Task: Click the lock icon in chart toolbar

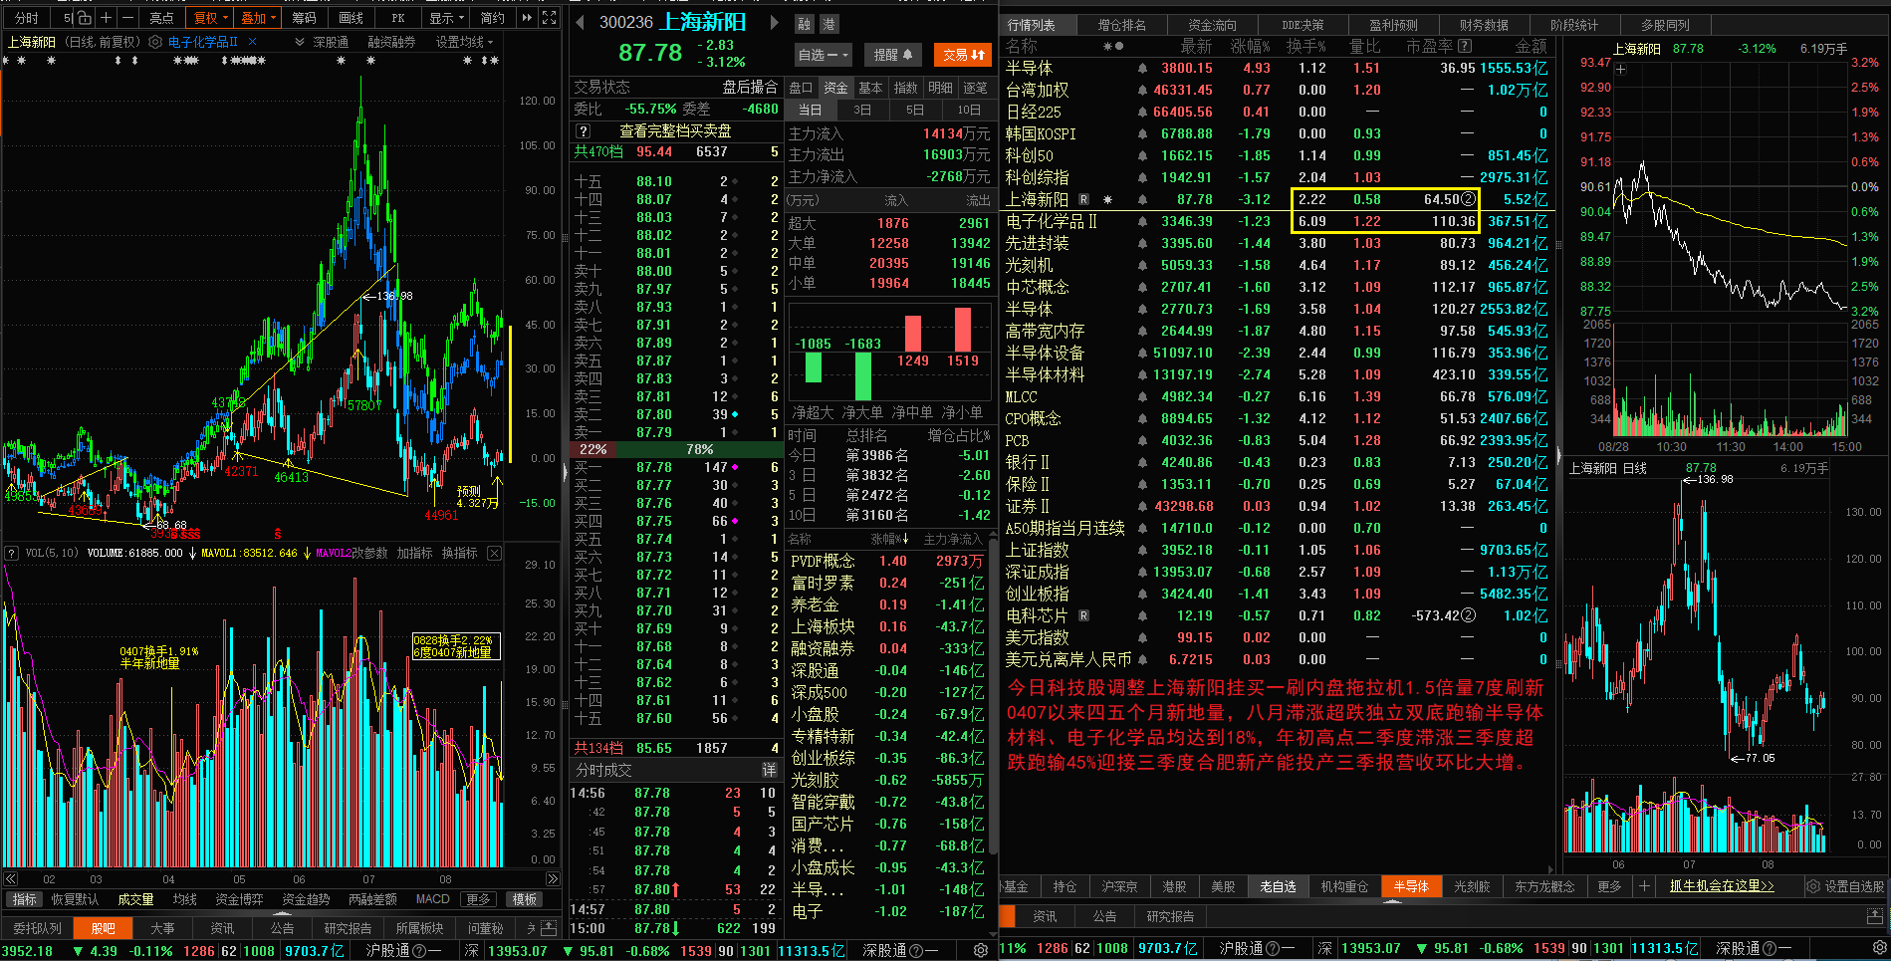Action: coord(85,18)
